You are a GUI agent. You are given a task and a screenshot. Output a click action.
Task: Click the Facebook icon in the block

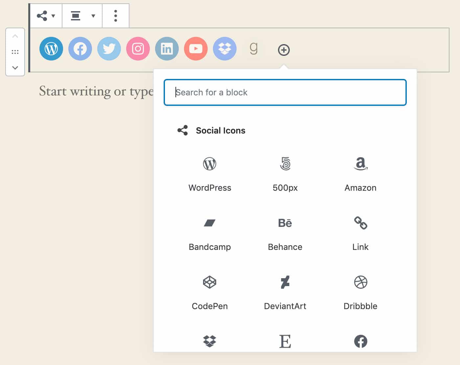click(x=80, y=49)
